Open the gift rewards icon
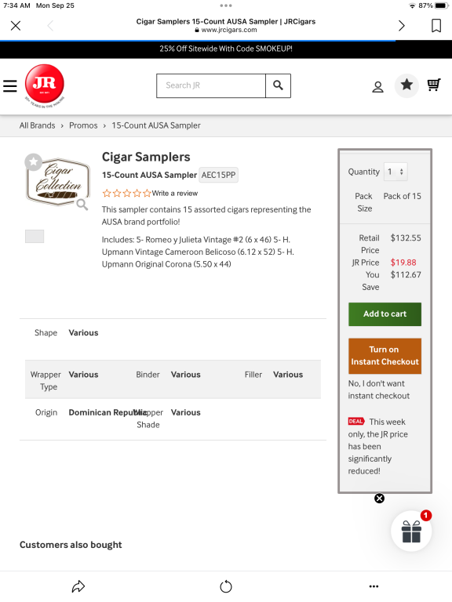This screenshot has height=602, width=452. tap(411, 531)
